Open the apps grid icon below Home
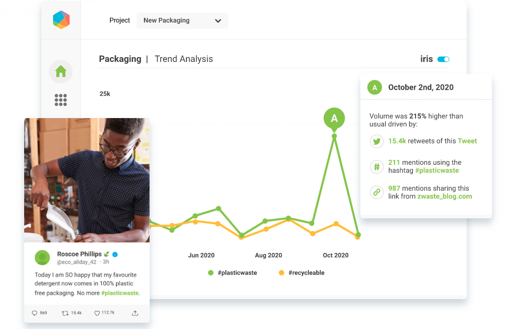The height and width of the screenshot is (329, 507). pyautogui.click(x=60, y=100)
